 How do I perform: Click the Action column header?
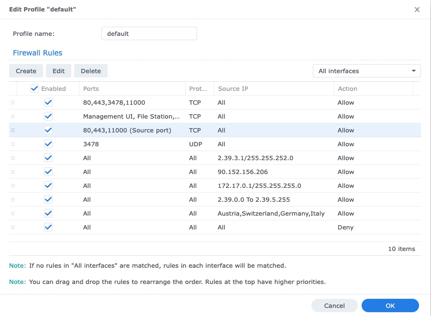click(348, 88)
